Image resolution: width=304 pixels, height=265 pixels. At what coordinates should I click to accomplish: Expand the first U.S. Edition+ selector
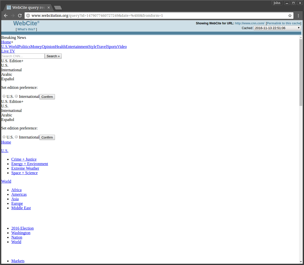12,61
